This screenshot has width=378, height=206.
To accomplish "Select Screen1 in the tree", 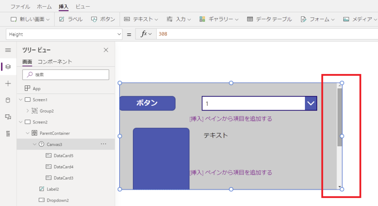I will pyautogui.click(x=40, y=99).
